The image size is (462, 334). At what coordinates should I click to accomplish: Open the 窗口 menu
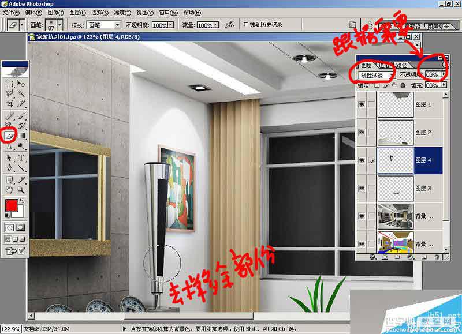pyautogui.click(x=168, y=13)
